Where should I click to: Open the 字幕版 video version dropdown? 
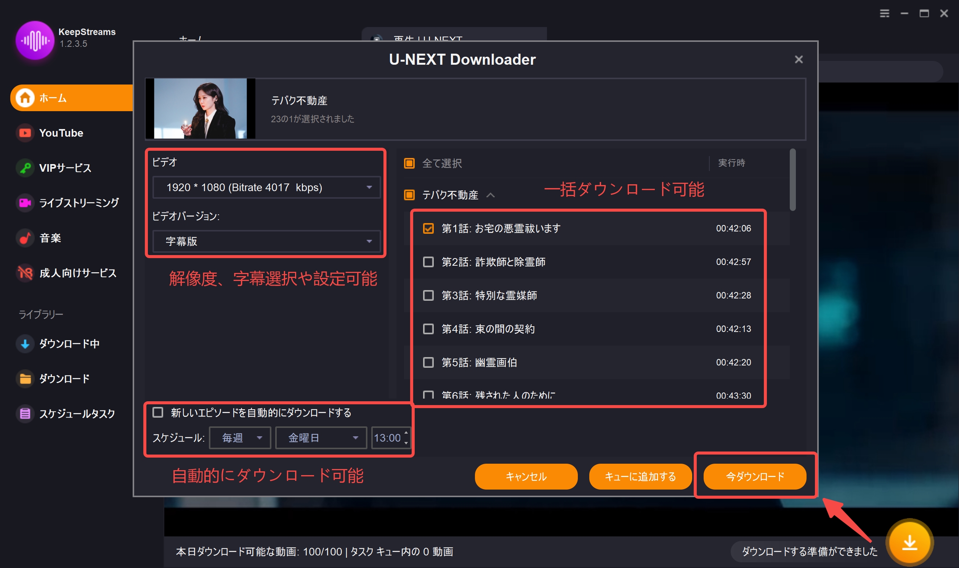[266, 241]
